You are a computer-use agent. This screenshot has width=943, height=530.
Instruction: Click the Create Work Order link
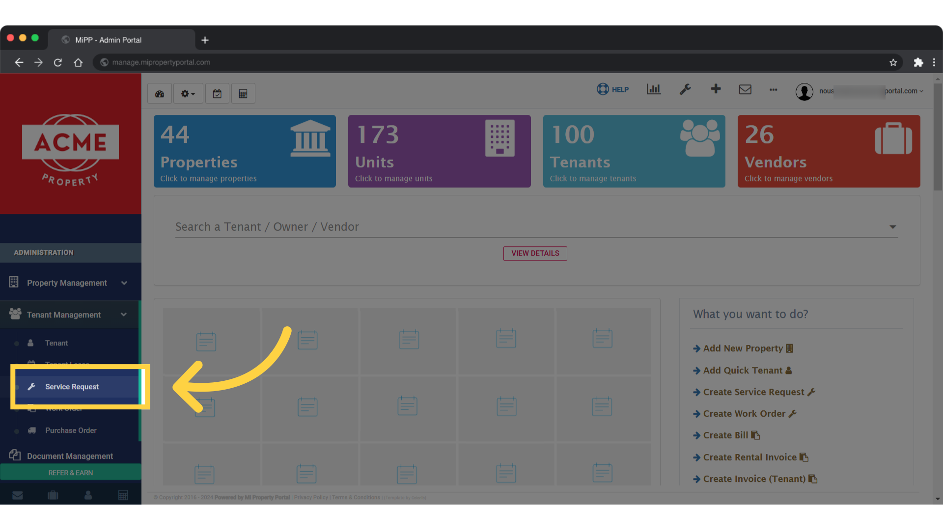(x=744, y=413)
